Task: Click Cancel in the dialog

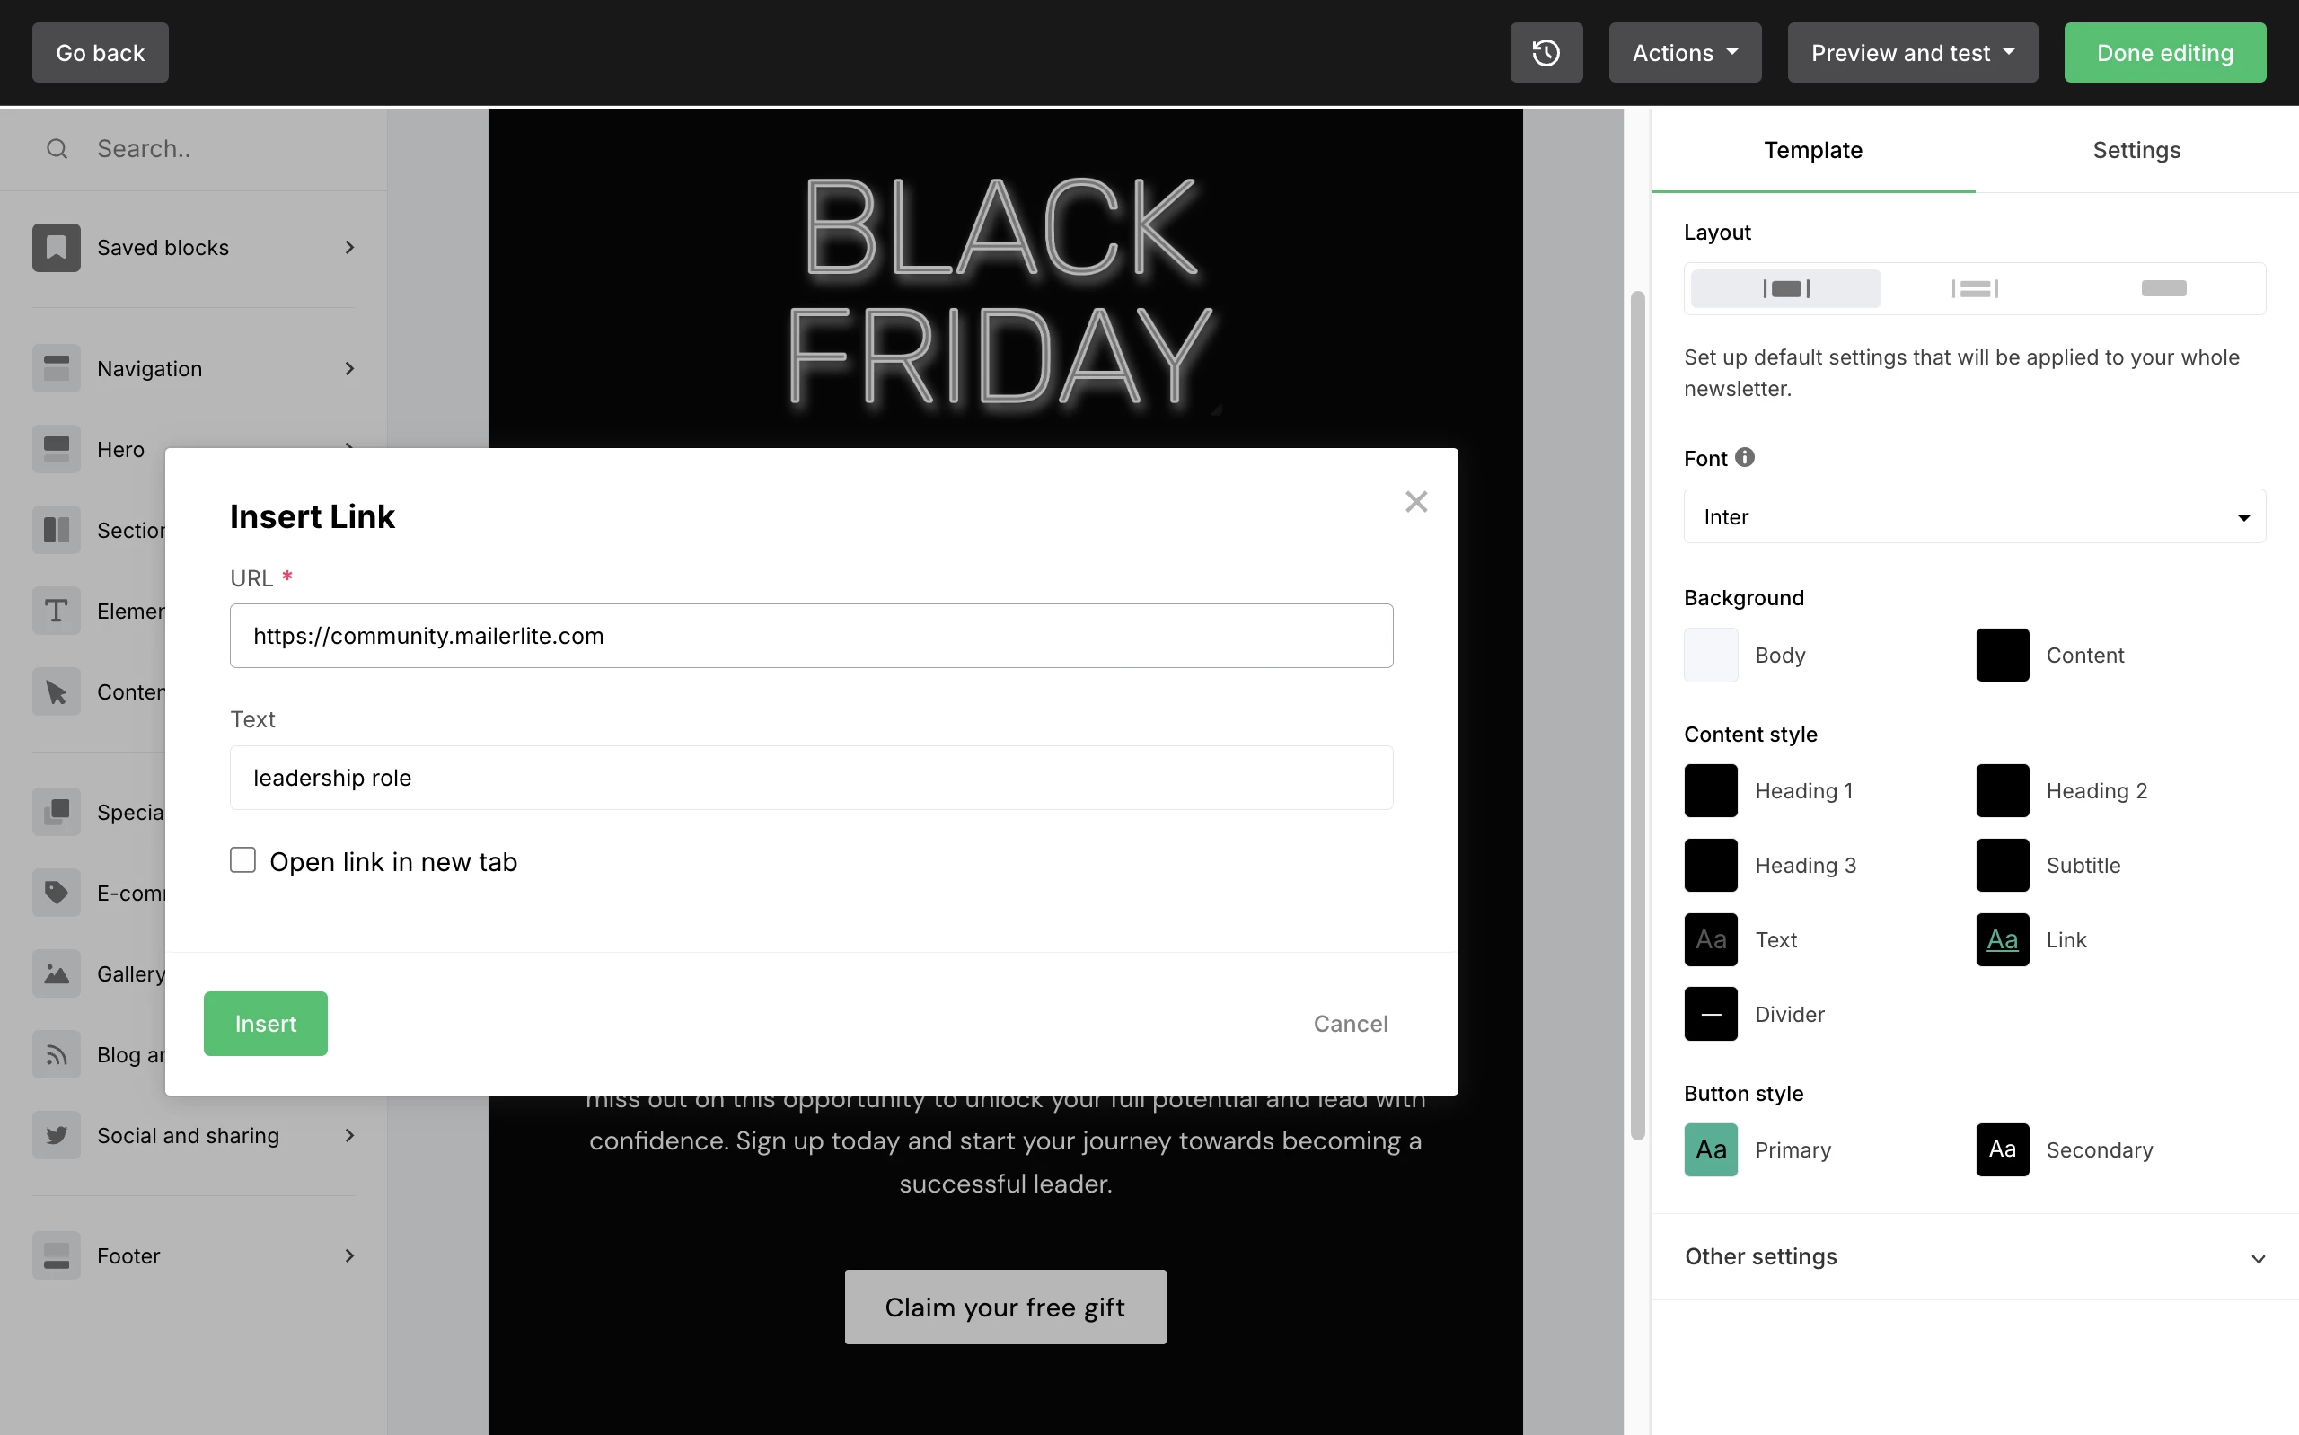Action: pyautogui.click(x=1349, y=1024)
